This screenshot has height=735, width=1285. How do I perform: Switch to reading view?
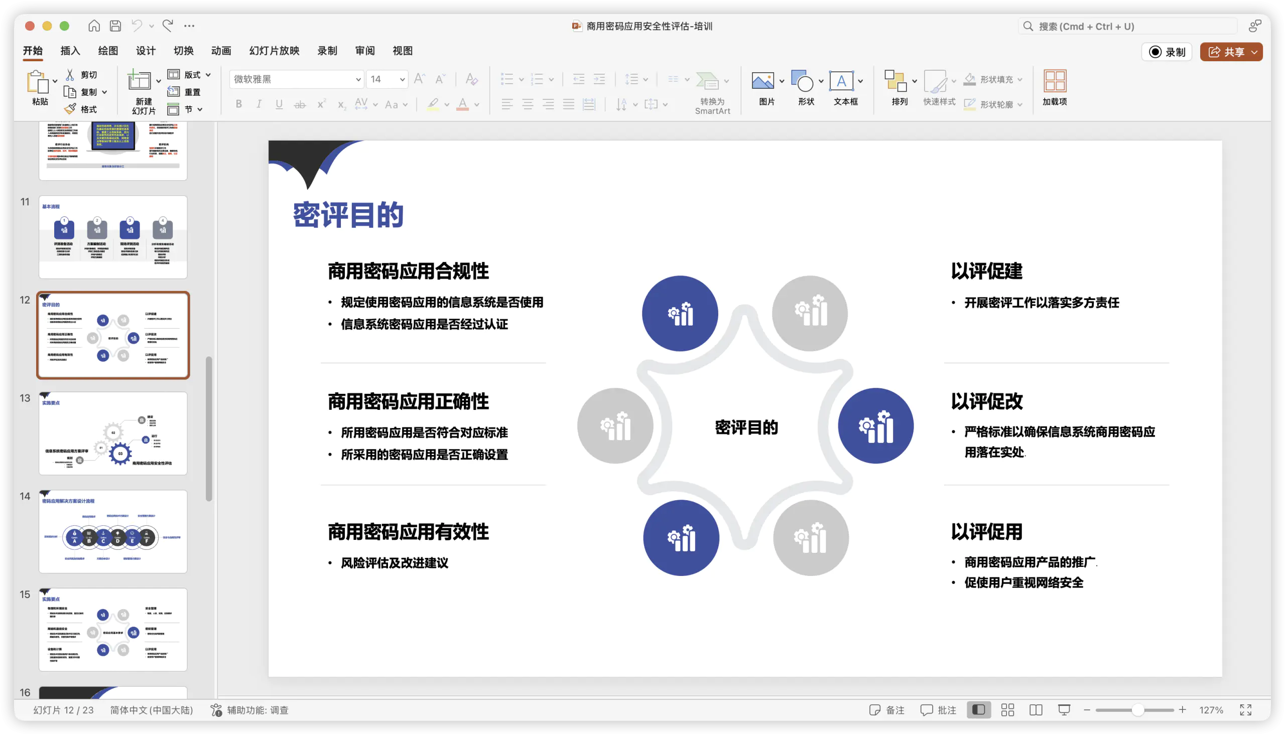click(1036, 710)
